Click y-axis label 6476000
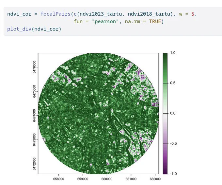This screenshot has width=222, height=185. click(x=34, y=67)
